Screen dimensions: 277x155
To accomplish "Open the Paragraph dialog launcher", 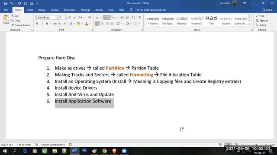I will click(142, 30).
